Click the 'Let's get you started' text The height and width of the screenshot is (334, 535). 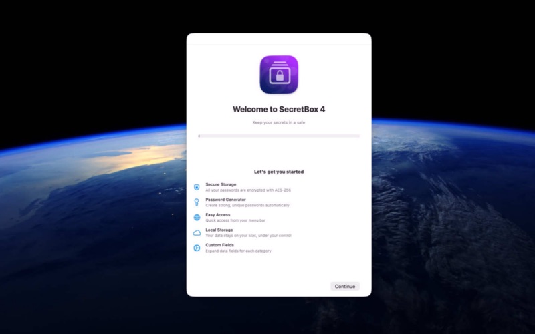coord(279,172)
